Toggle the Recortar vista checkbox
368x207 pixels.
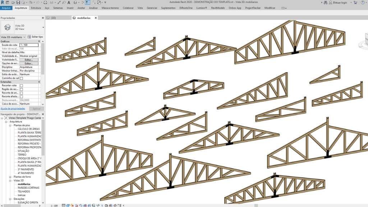tap(21, 86)
